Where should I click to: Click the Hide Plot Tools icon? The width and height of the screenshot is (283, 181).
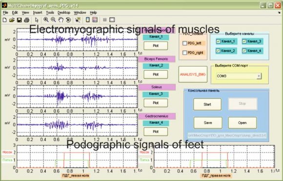click(x=105, y=20)
